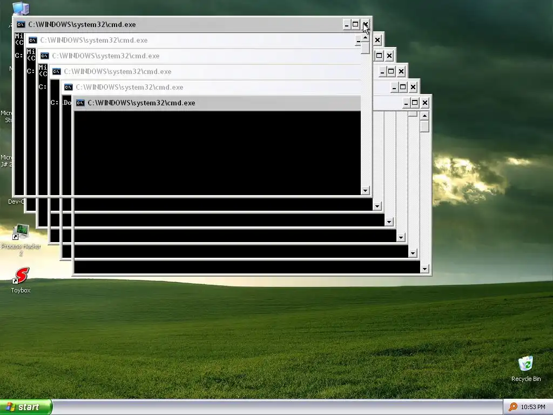Minimize the fourth cmd window from top
The width and height of the screenshot is (553, 415).
382,72
